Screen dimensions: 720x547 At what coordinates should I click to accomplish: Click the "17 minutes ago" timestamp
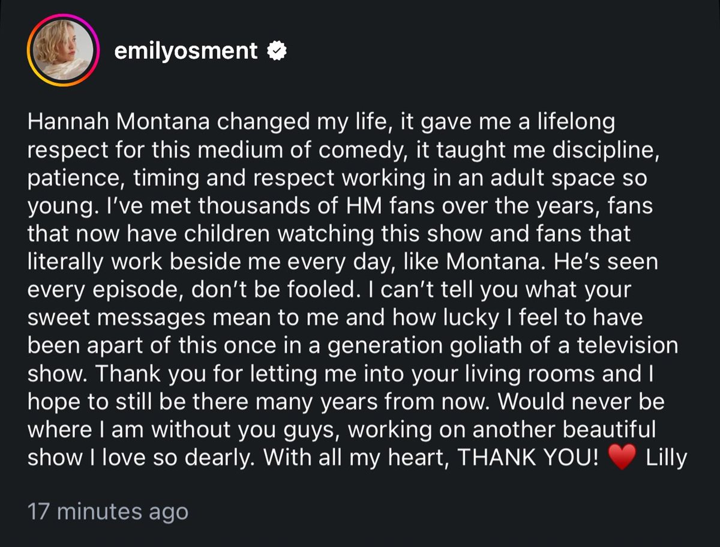point(108,512)
